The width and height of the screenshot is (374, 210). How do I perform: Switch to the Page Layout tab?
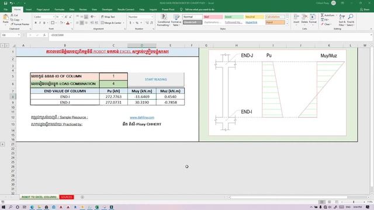click(43, 9)
